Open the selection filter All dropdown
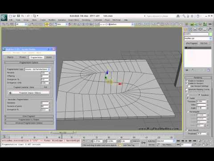Viewport: 214px width, 161px height. [21, 24]
